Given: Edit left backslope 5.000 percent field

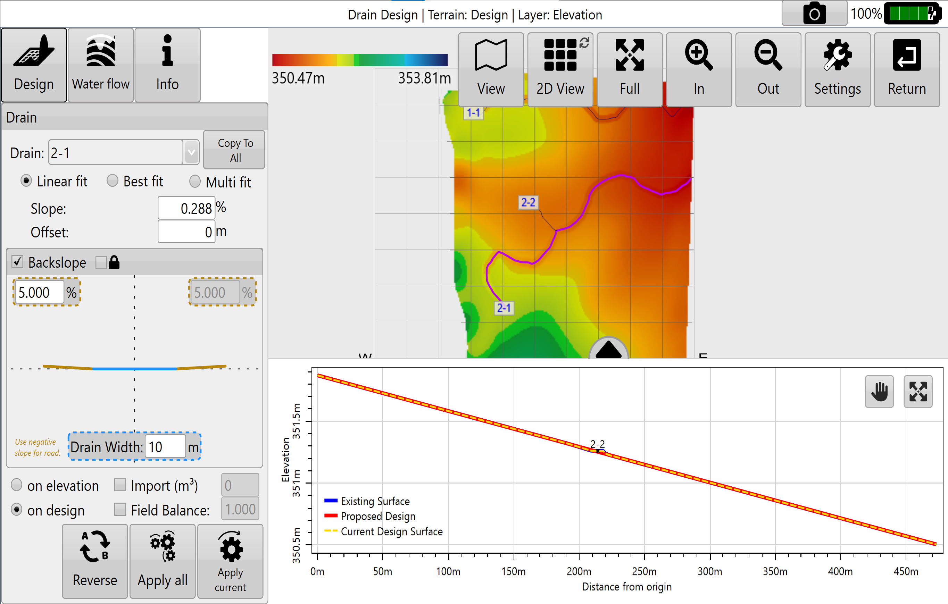Looking at the screenshot, I should click(39, 292).
